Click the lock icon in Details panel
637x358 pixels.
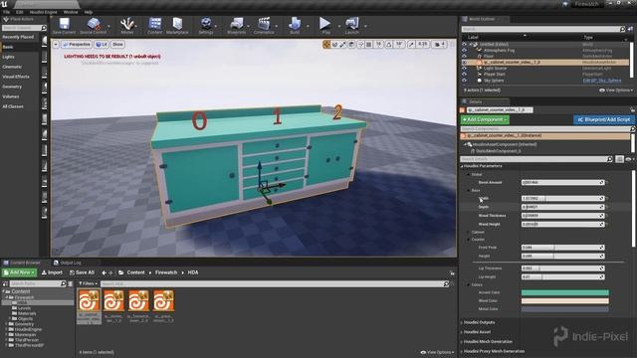coord(632,110)
